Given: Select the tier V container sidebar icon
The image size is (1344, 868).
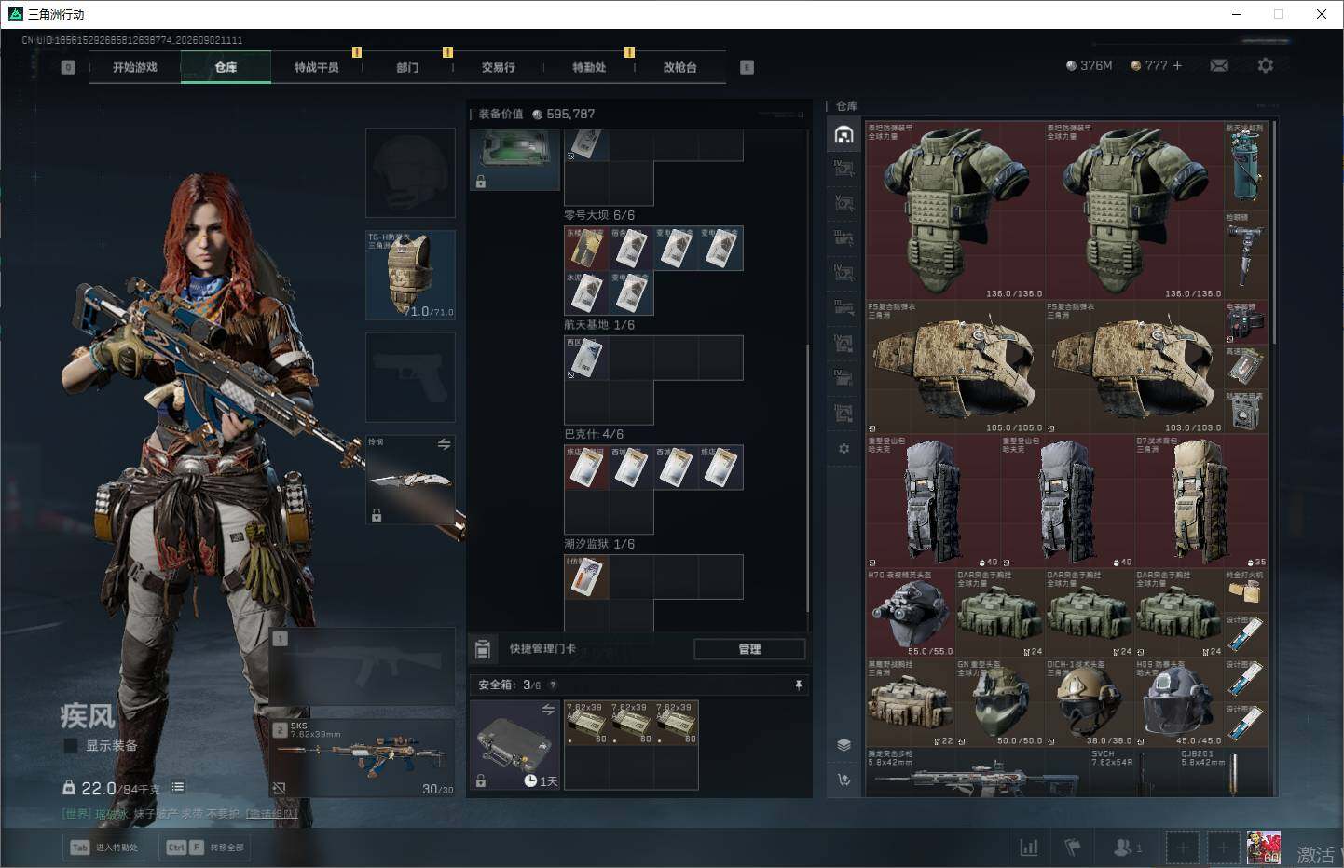Looking at the screenshot, I should [843, 203].
